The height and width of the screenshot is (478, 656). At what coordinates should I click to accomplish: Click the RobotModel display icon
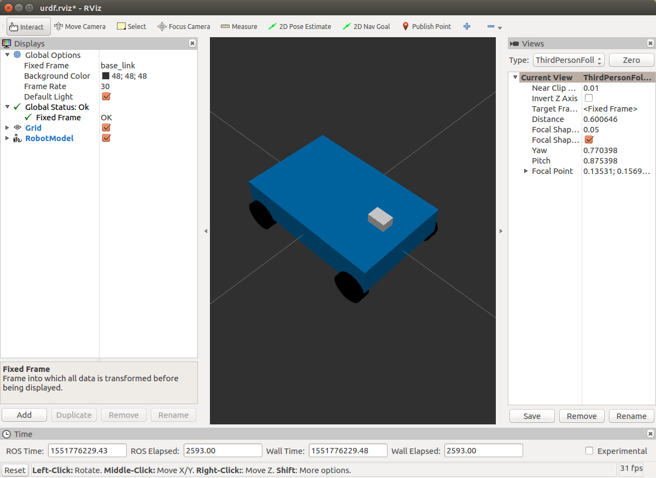17,138
